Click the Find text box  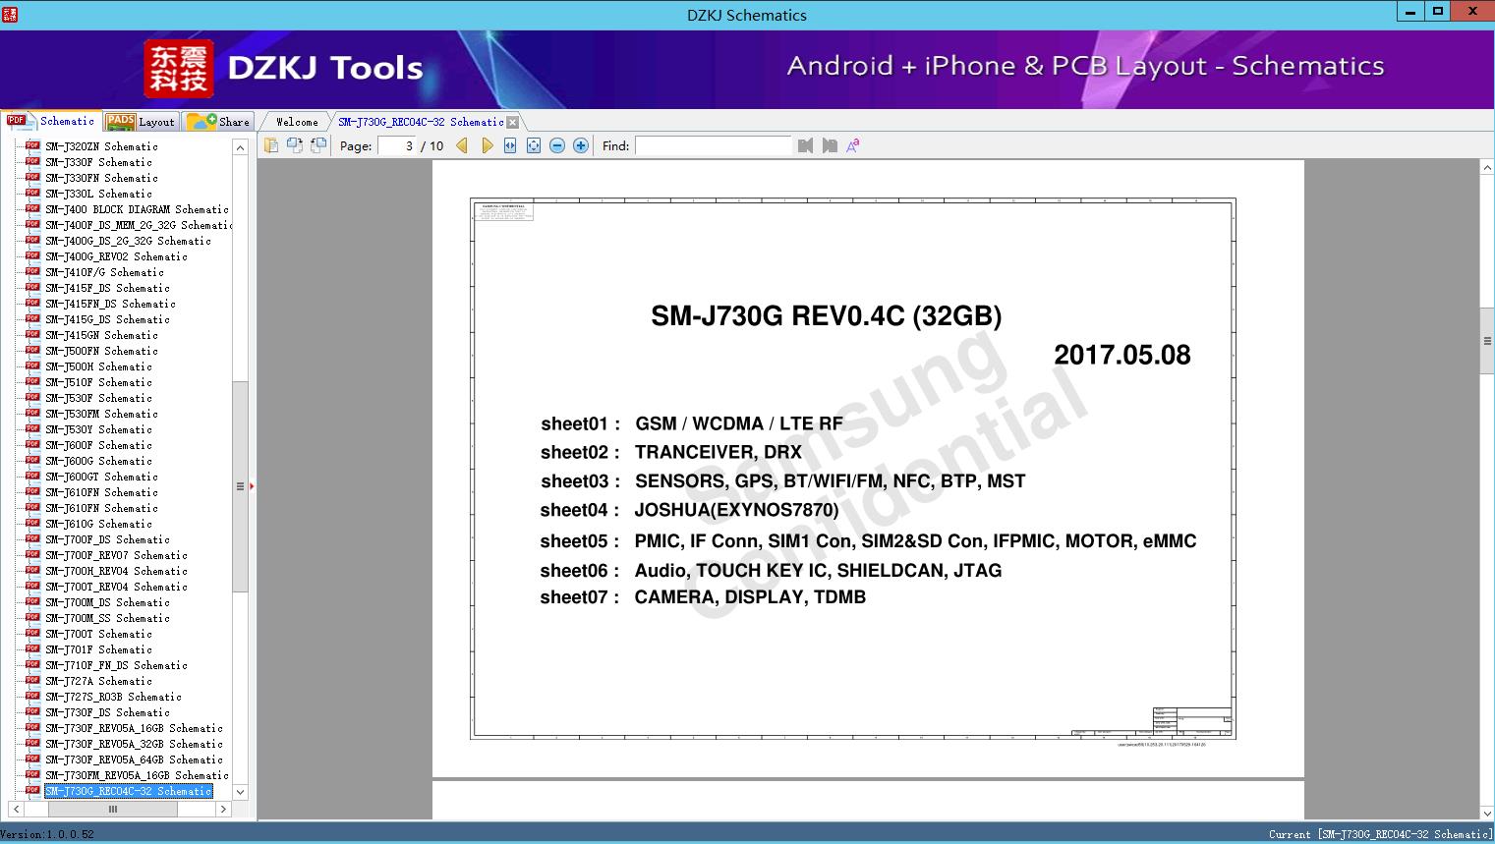(x=713, y=145)
